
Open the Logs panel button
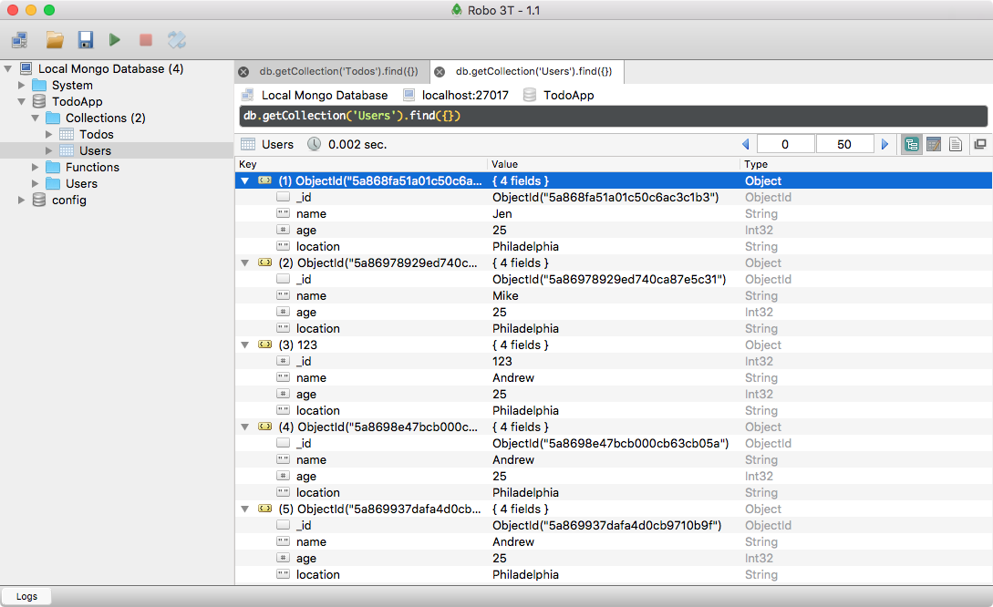tap(26, 596)
